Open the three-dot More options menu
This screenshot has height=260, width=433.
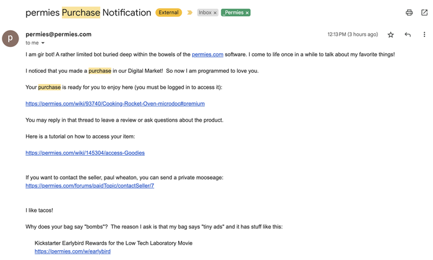click(x=424, y=35)
